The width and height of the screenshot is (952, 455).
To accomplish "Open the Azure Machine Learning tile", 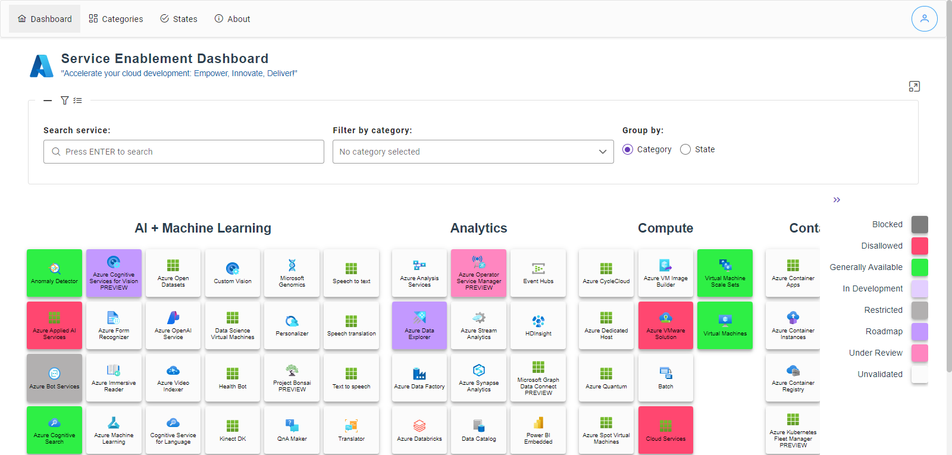I will point(114,430).
